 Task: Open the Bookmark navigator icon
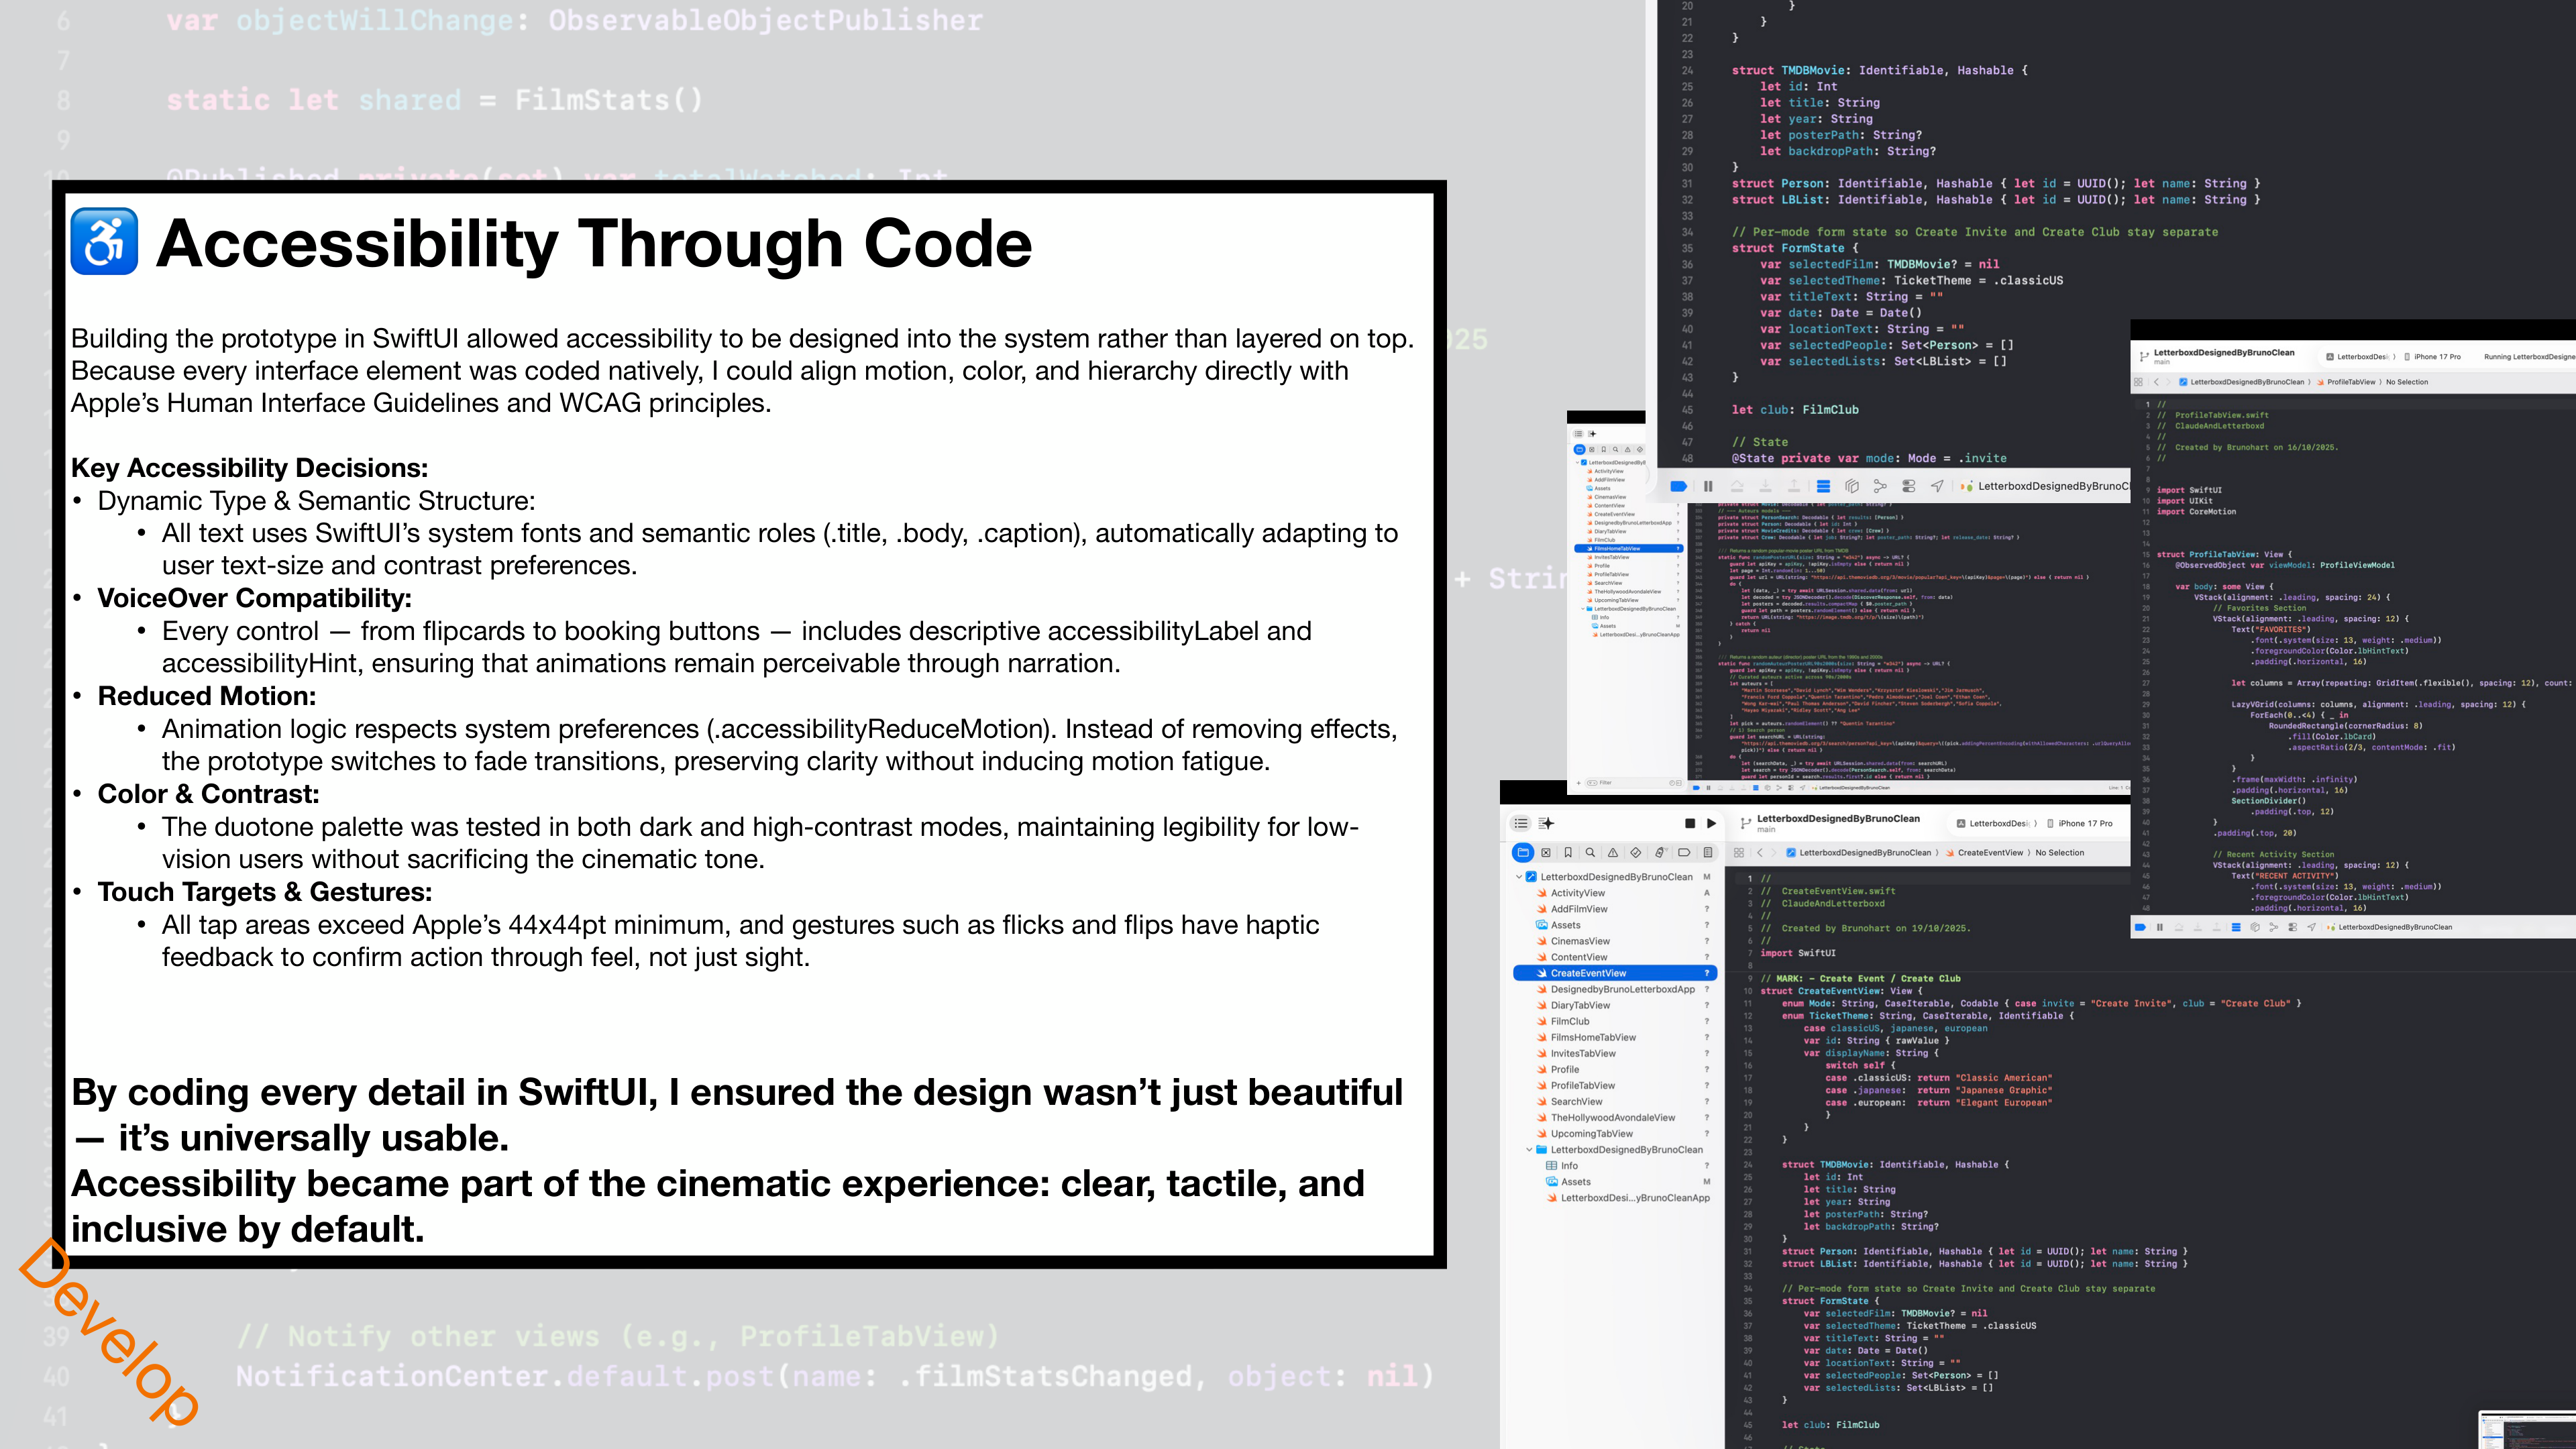click(x=1569, y=854)
